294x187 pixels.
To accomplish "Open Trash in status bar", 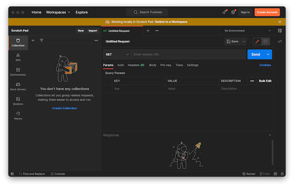I will point(265,174).
